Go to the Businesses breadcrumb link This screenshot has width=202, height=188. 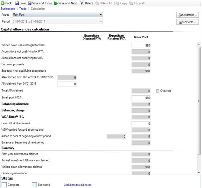(8, 9)
